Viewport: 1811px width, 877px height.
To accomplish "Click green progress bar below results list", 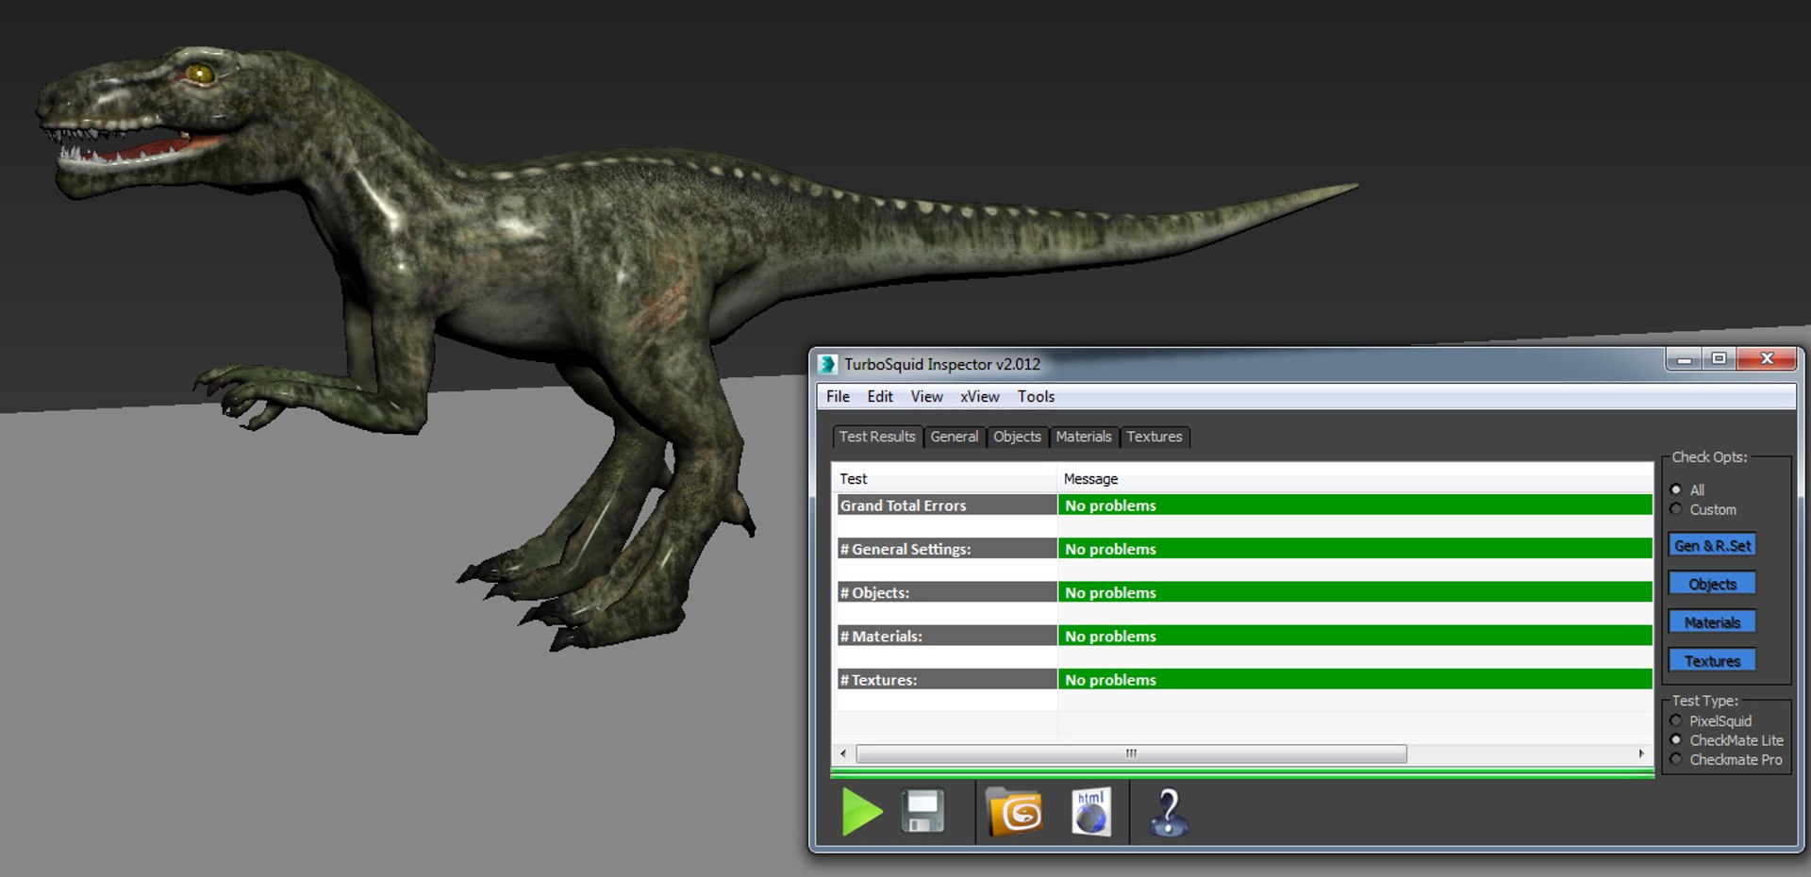I will point(1242,773).
